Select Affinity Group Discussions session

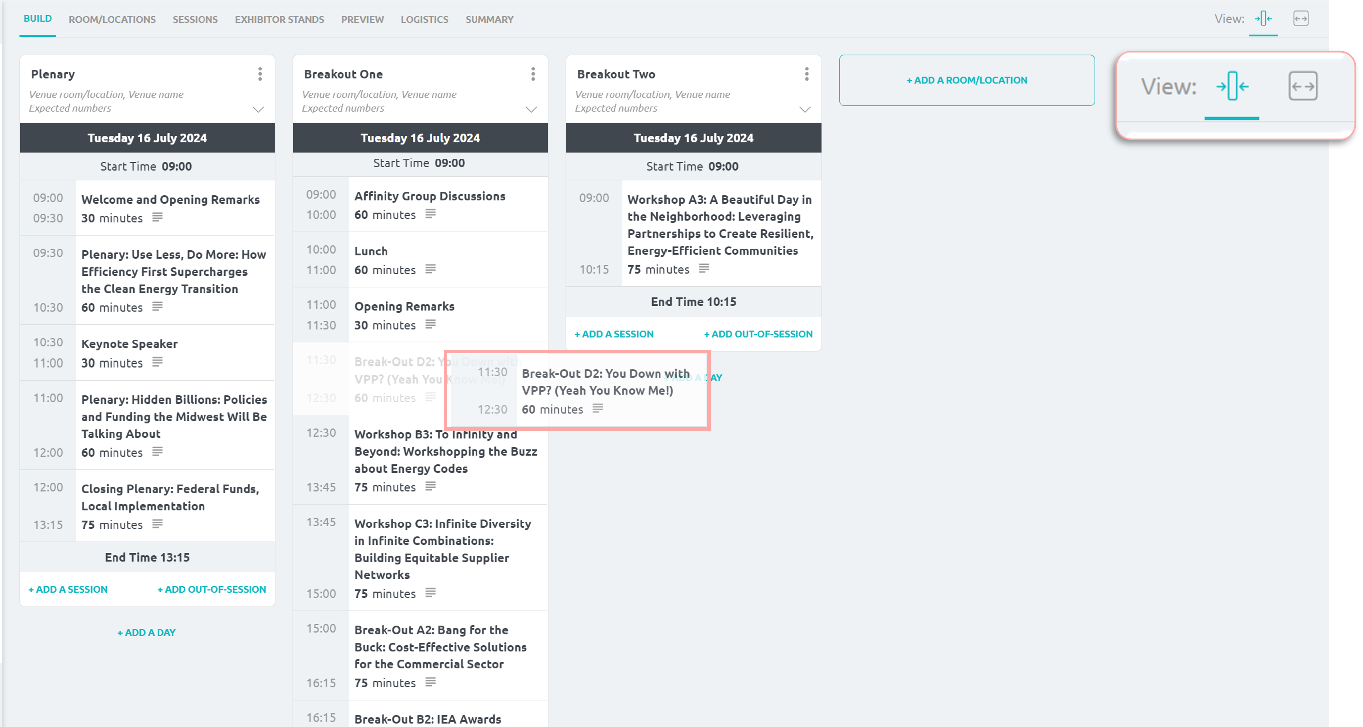click(x=430, y=196)
